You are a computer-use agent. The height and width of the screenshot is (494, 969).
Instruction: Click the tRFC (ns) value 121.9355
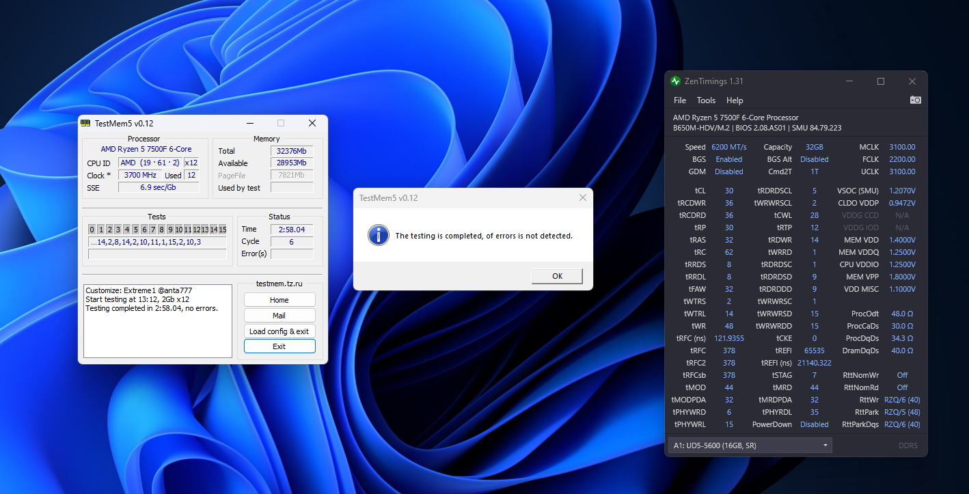tap(729, 338)
